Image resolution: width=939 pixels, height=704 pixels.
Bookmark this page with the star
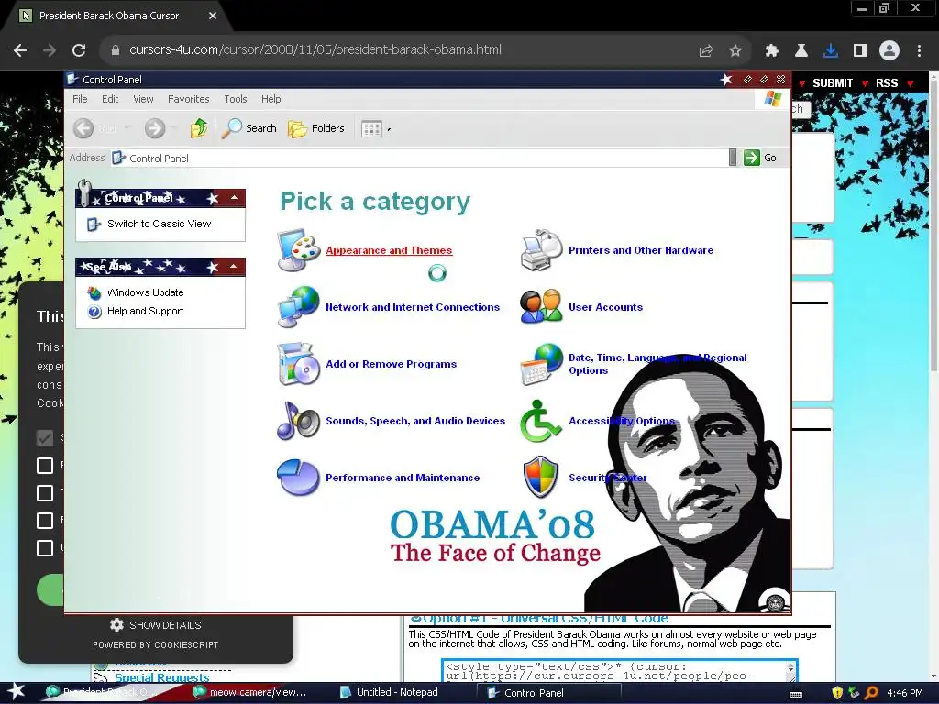coord(735,51)
